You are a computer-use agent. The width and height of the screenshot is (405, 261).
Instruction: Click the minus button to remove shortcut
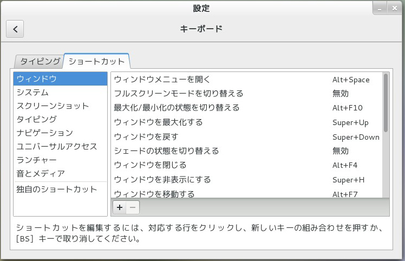click(133, 207)
